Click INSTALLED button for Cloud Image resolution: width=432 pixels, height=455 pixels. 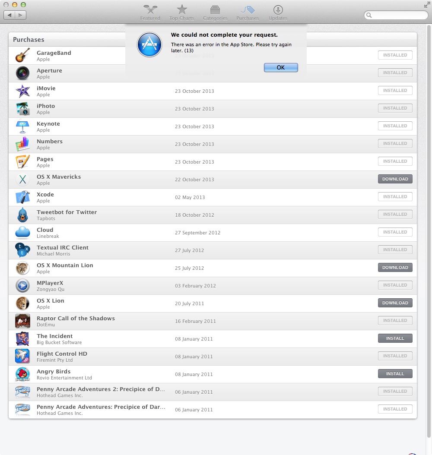[x=395, y=232]
